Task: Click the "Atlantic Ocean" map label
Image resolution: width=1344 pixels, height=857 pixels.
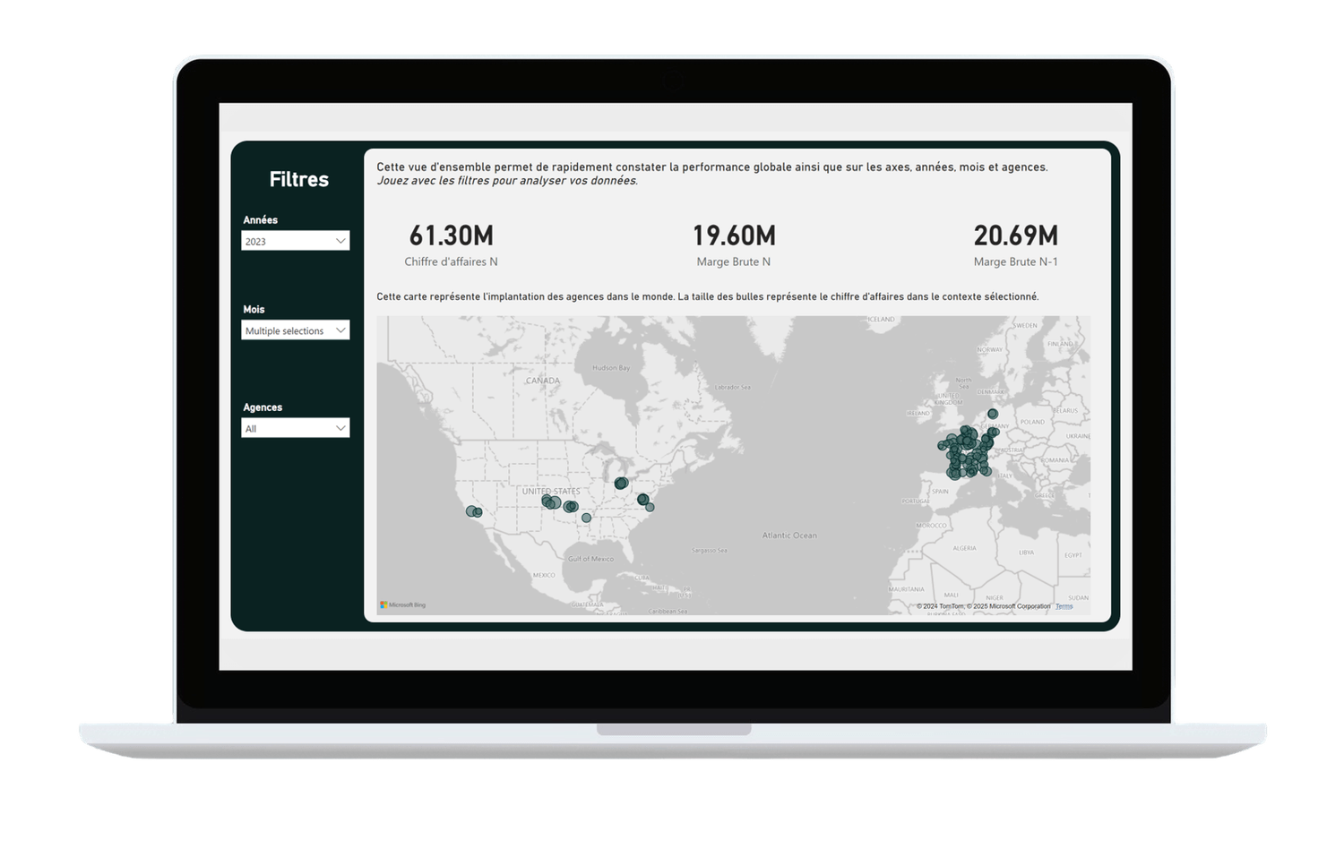Action: point(789,536)
